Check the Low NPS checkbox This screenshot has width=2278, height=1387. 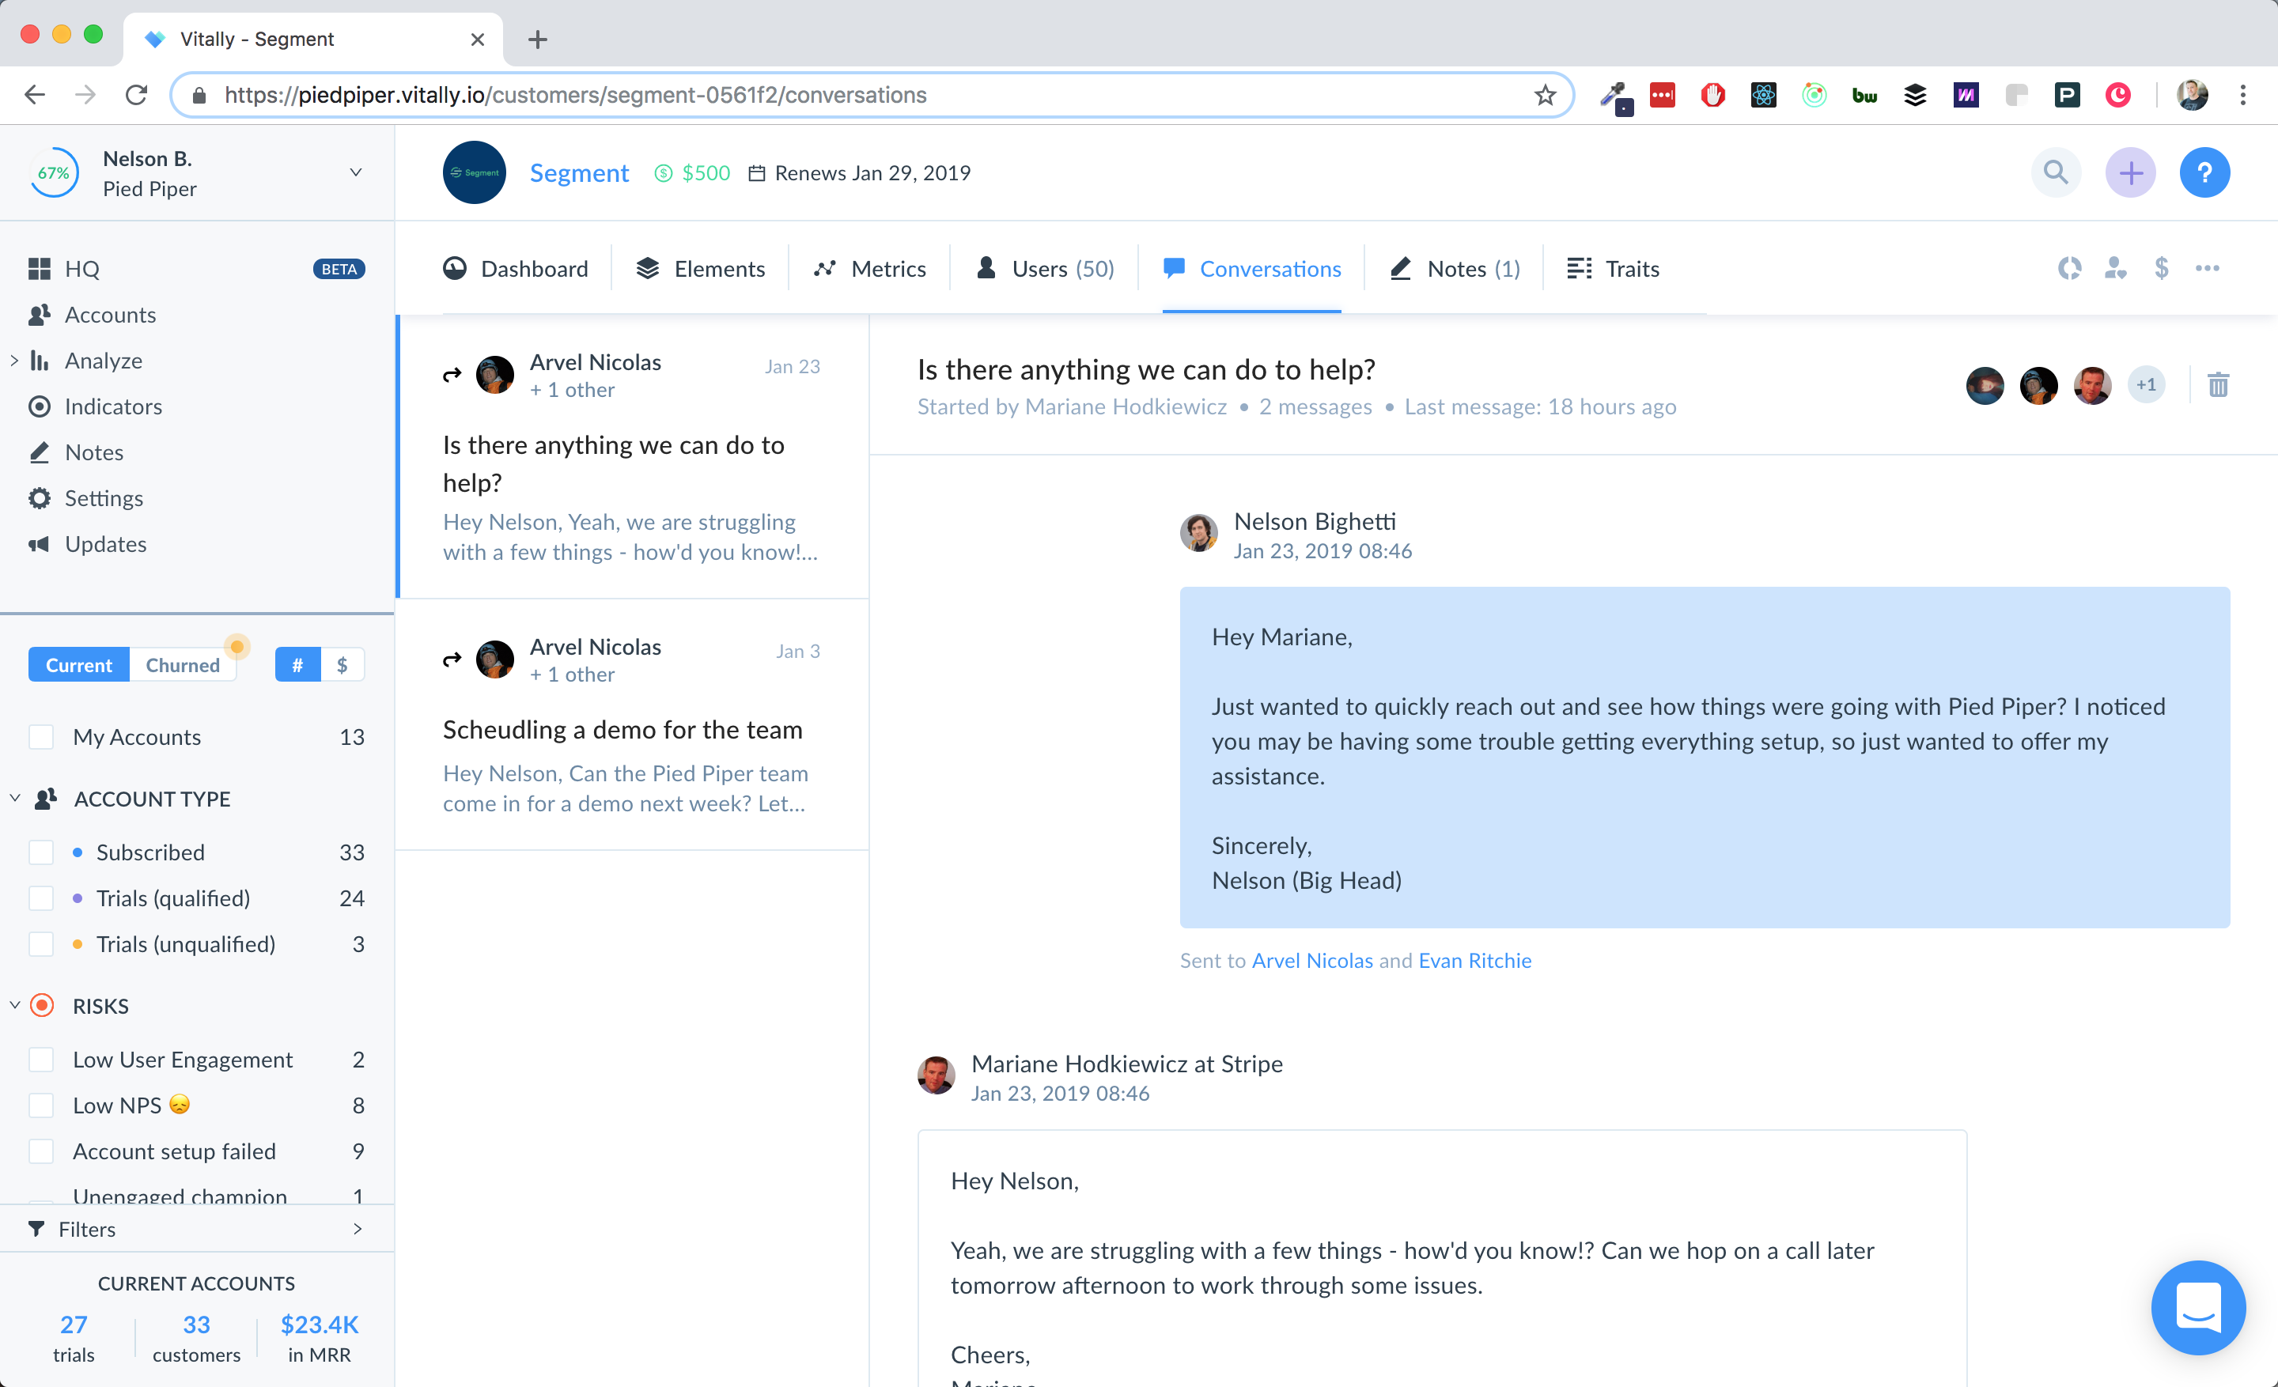point(40,1105)
